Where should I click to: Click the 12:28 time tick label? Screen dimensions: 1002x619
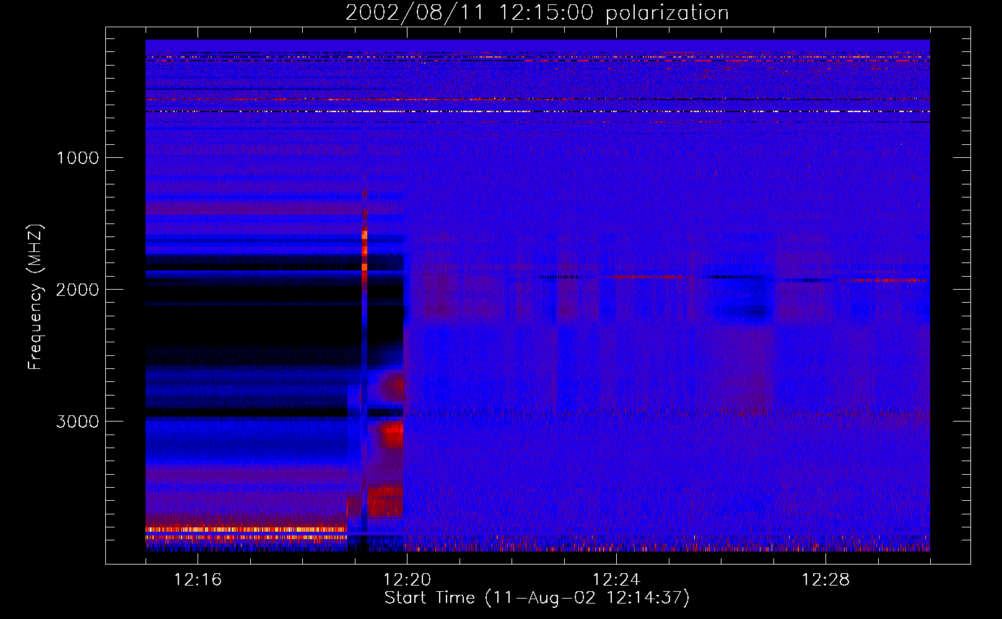pos(826,580)
